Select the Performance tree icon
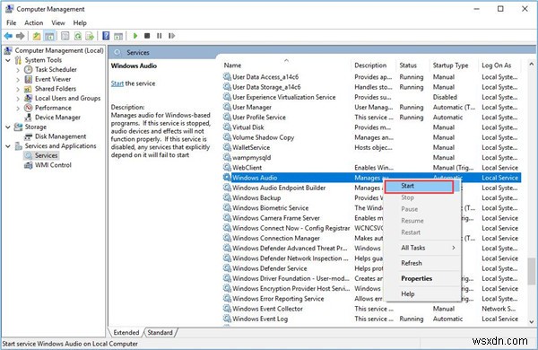538x350 pixels. pos(28,108)
